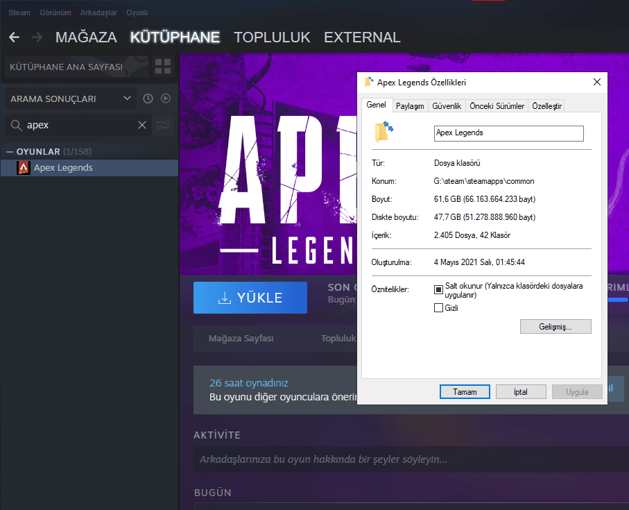Switch to the Güvenlik tab
Viewport: 629px width, 510px height.
click(x=447, y=106)
